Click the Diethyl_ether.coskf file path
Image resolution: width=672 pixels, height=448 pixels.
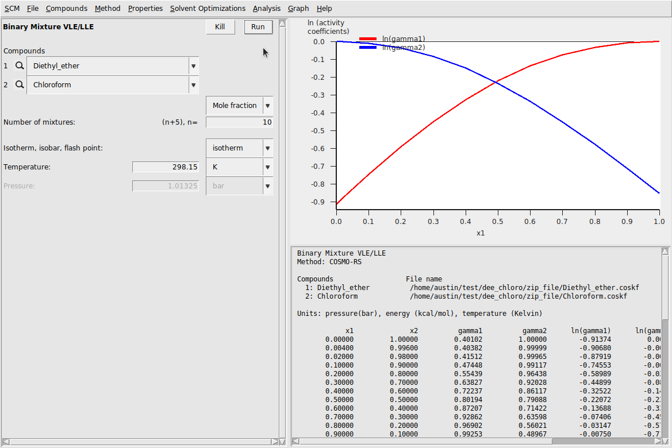click(x=524, y=287)
